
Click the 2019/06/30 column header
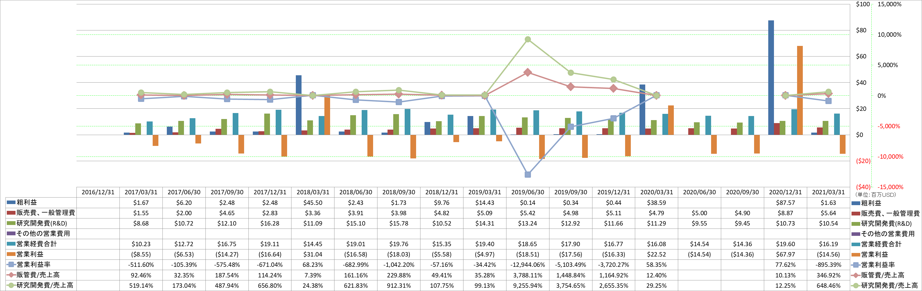click(x=528, y=192)
